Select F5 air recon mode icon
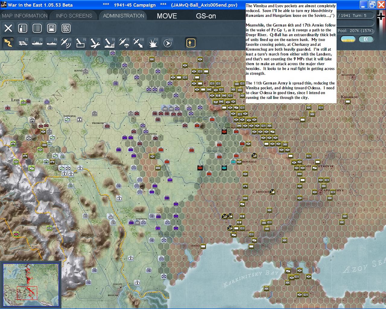Screen dimensions: 386x309 [x=66, y=43]
